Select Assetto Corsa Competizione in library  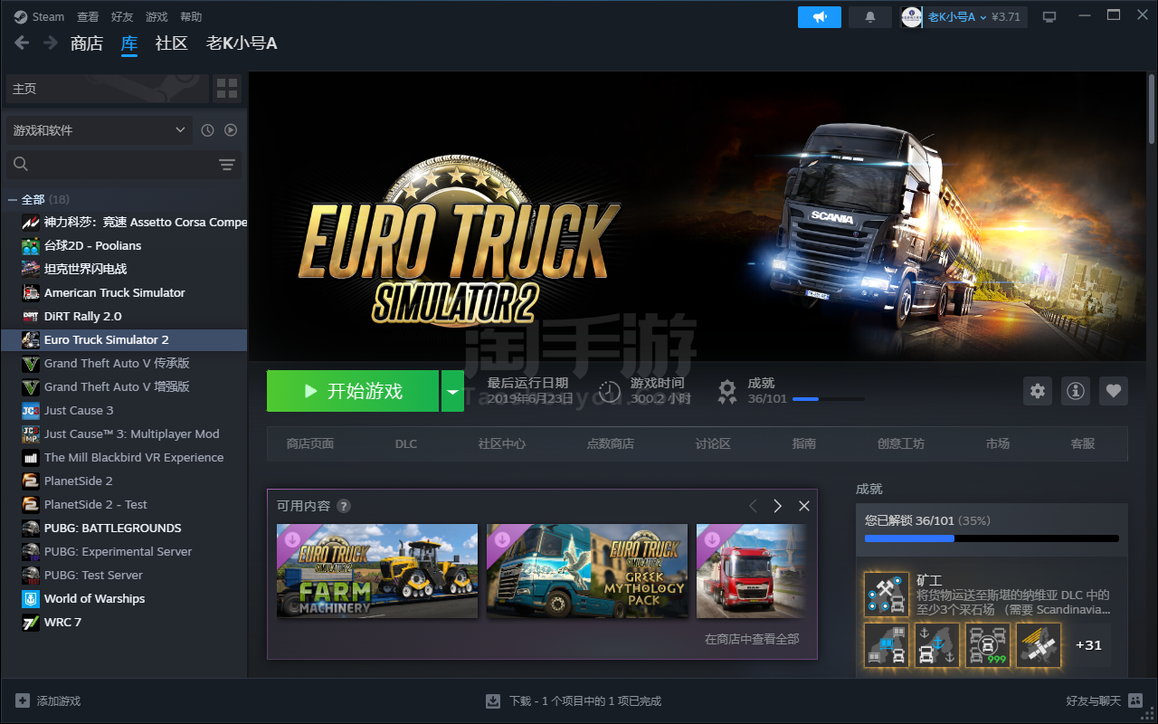click(x=124, y=222)
